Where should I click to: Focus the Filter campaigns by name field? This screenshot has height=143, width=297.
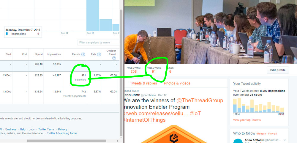click(x=98, y=43)
